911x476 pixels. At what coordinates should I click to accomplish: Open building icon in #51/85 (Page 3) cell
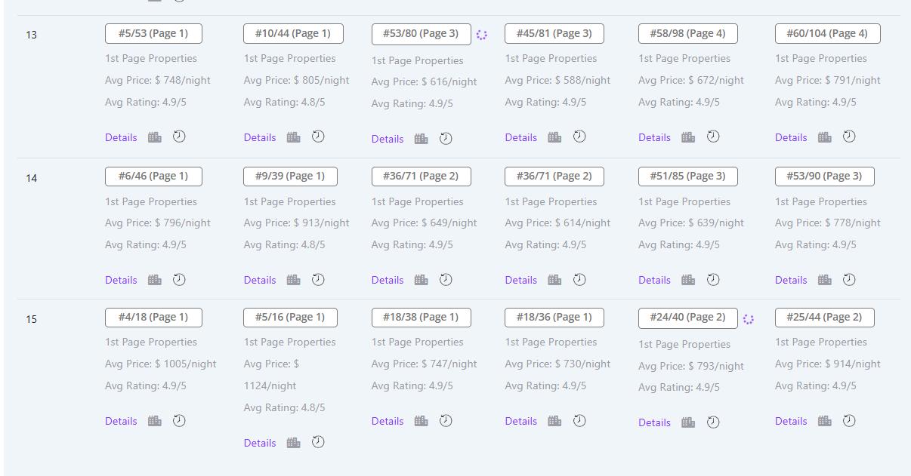(688, 280)
